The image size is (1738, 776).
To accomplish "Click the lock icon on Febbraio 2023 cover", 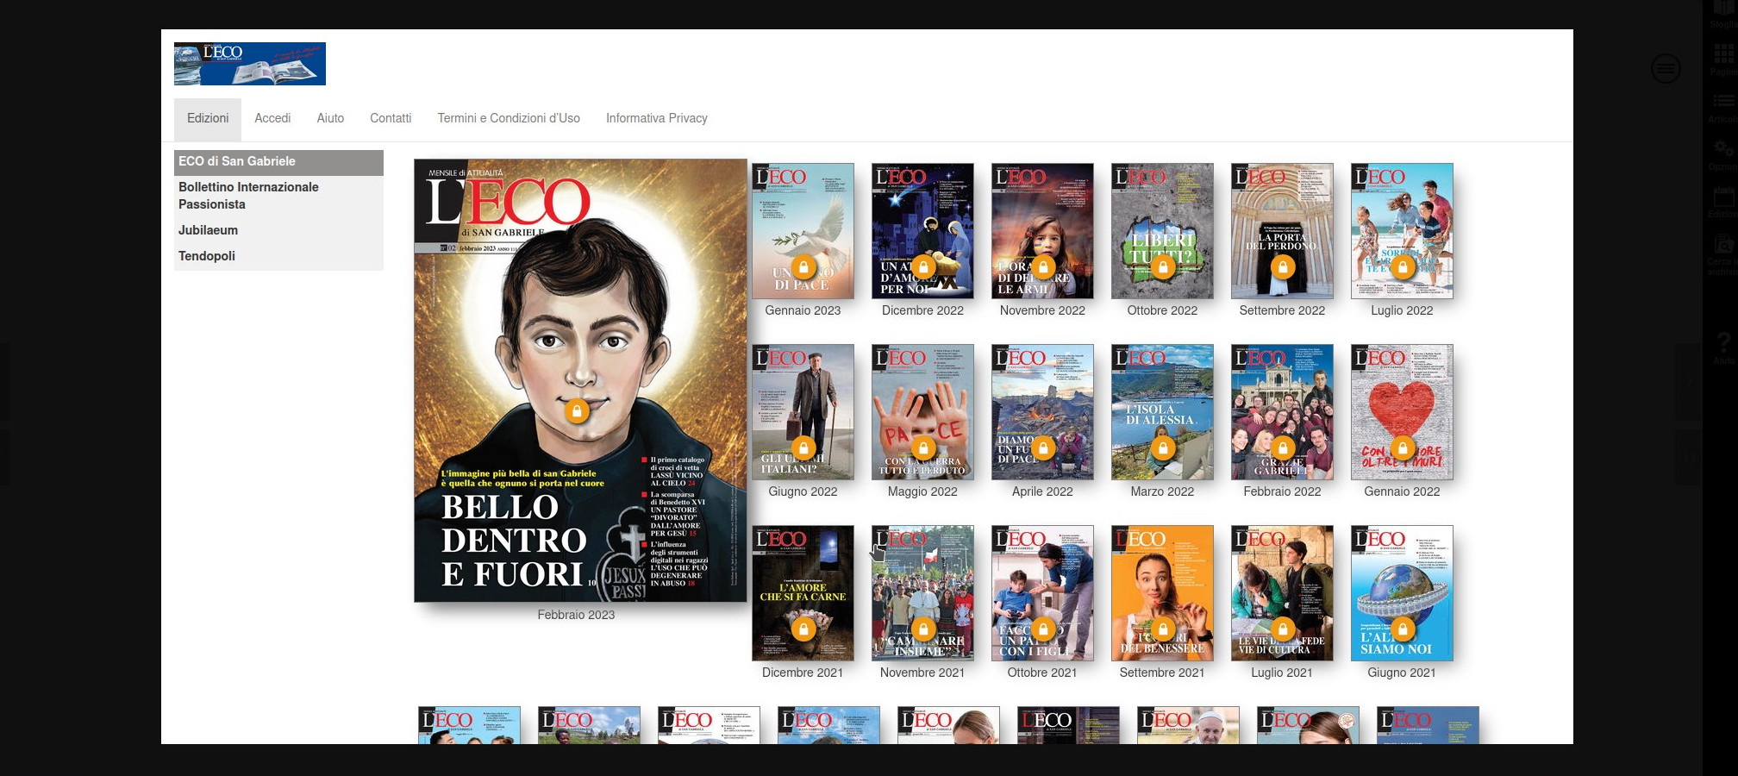I will (577, 411).
